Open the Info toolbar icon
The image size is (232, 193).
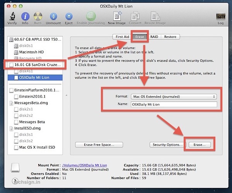(x=25, y=16)
